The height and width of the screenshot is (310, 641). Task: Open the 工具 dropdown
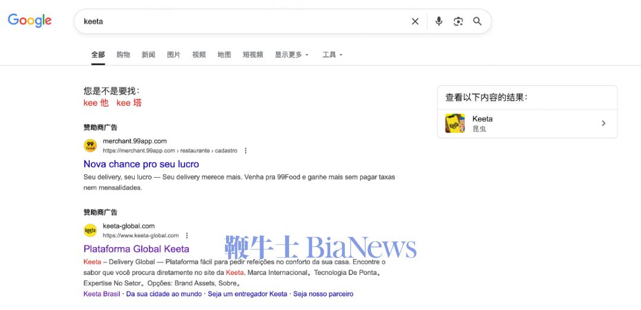pyautogui.click(x=332, y=55)
